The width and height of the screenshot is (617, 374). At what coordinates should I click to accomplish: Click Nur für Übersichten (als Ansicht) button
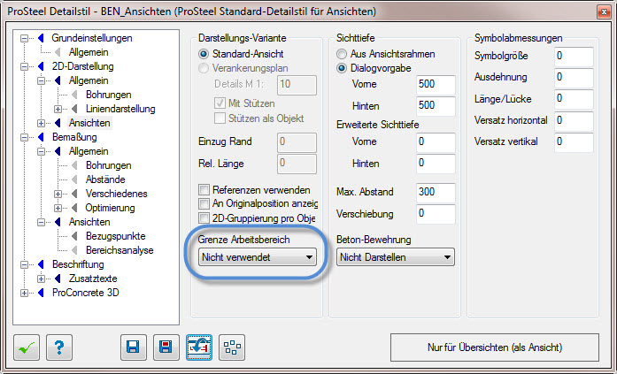[x=495, y=347]
